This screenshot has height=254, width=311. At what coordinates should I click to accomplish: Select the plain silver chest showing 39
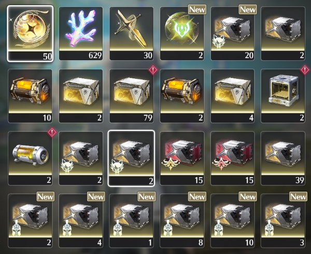(283, 158)
